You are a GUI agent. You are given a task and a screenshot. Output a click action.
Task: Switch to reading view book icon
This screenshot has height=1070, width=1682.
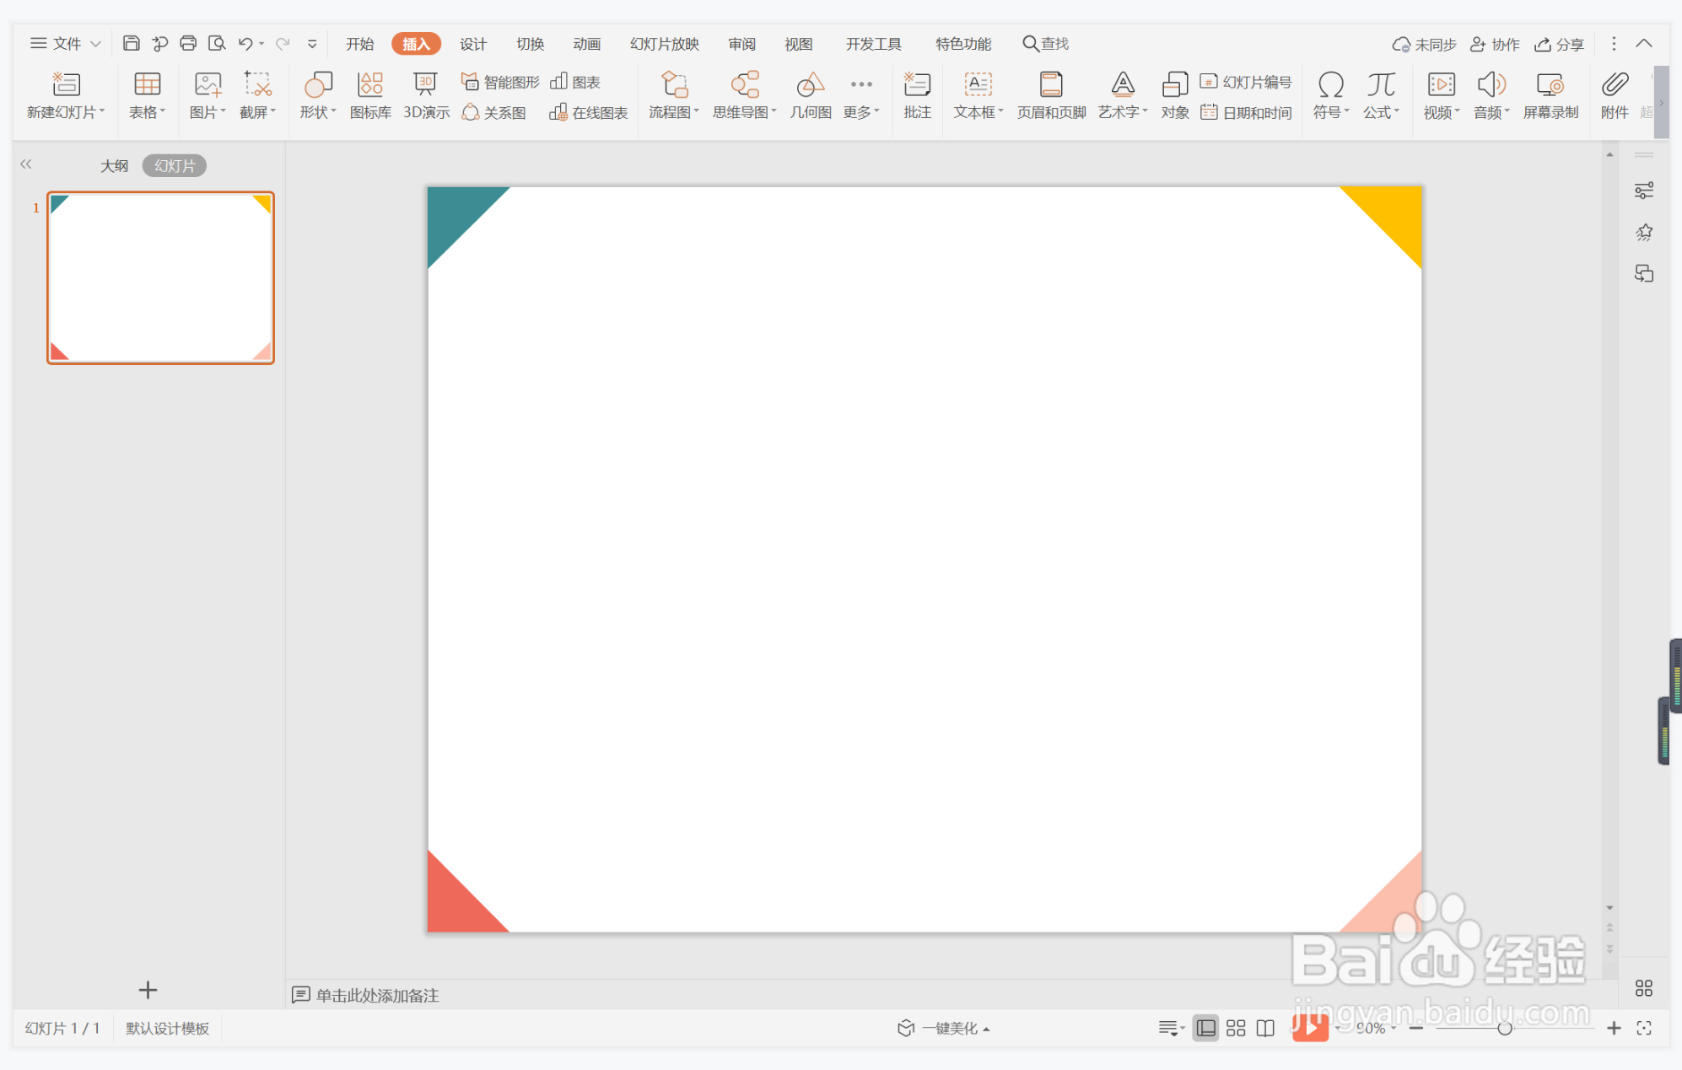click(1265, 1028)
